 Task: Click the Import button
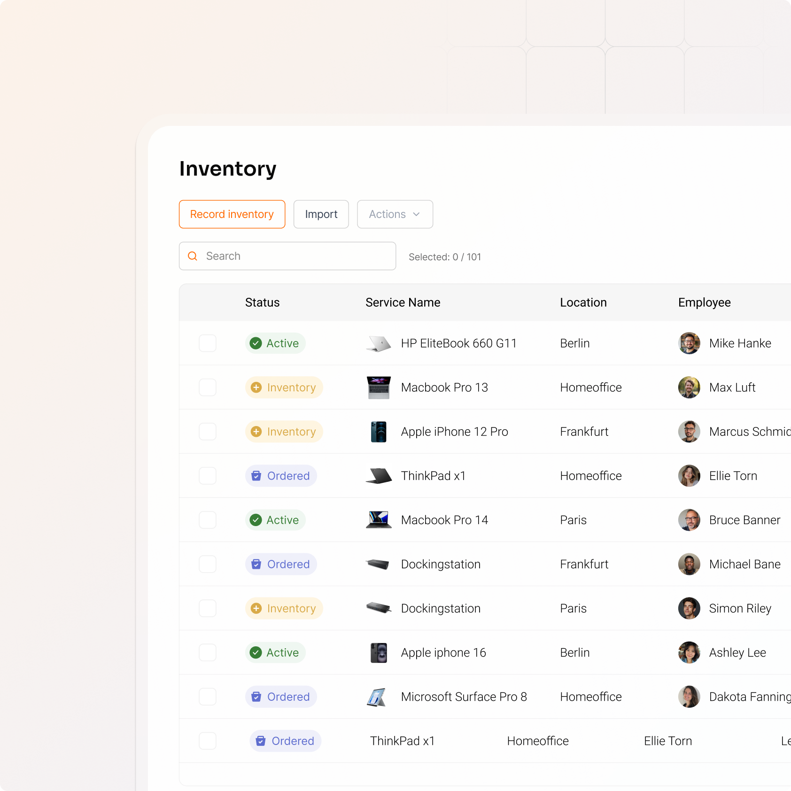[321, 214]
